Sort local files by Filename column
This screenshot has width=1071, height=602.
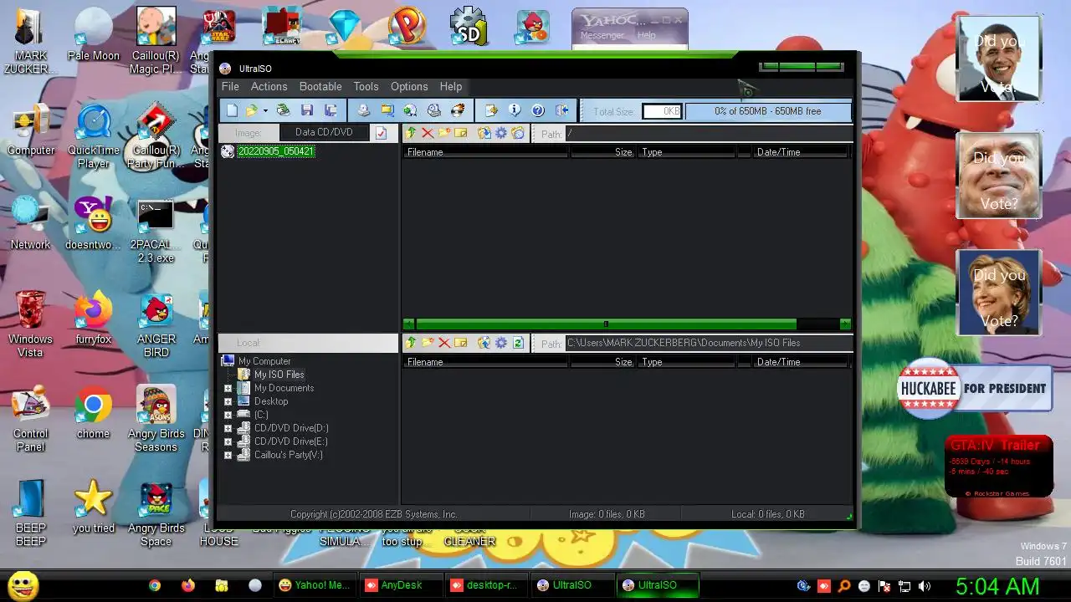[485, 362]
